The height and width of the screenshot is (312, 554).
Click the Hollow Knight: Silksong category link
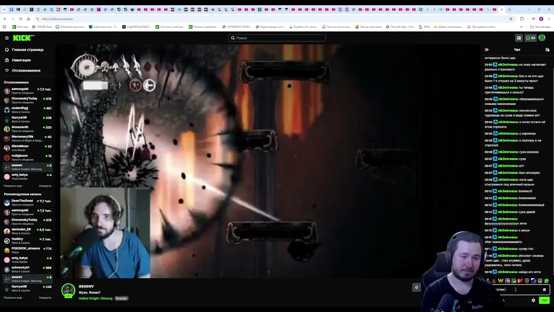pyautogui.click(x=96, y=299)
